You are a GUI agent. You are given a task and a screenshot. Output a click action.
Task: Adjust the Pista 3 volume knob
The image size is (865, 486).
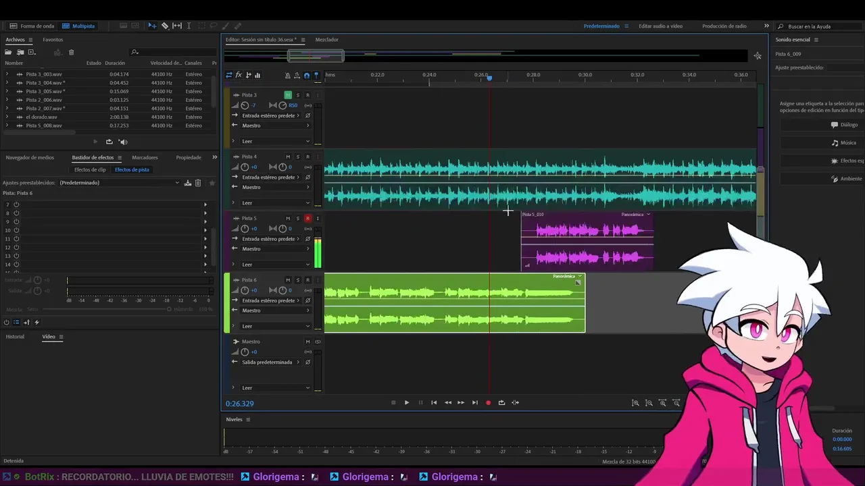coord(245,105)
